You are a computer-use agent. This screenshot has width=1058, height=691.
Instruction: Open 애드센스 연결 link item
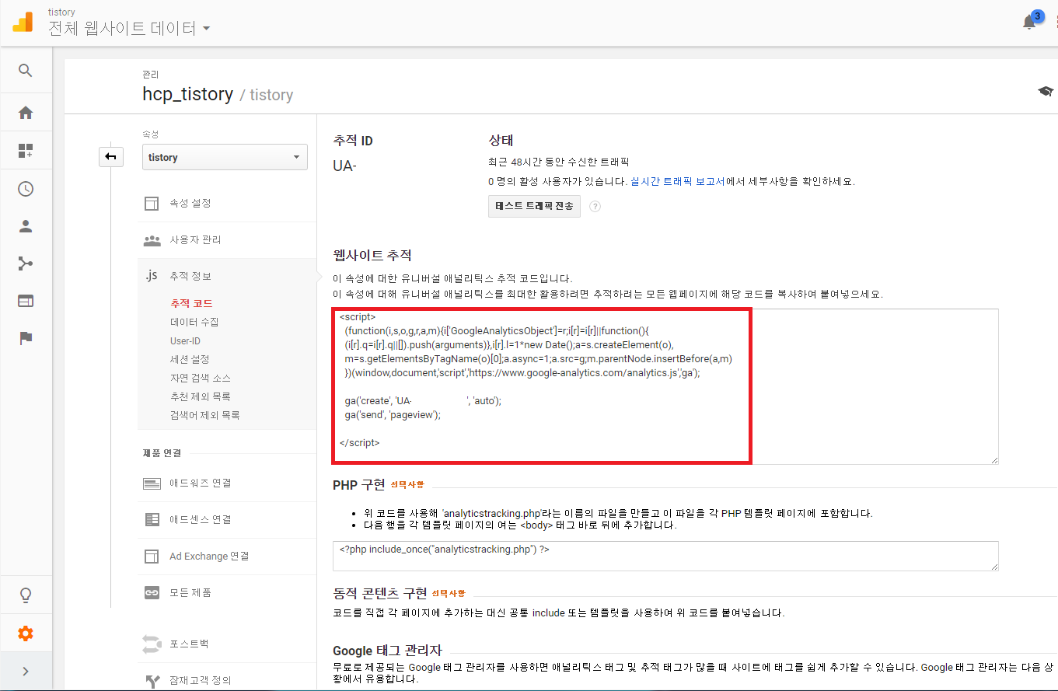(x=201, y=519)
